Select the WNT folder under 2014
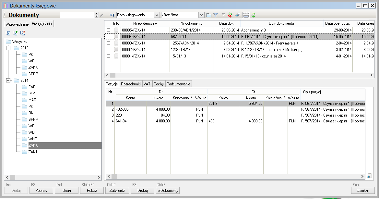Image resolution: width=379 pixels, height=199 pixels. click(30, 139)
